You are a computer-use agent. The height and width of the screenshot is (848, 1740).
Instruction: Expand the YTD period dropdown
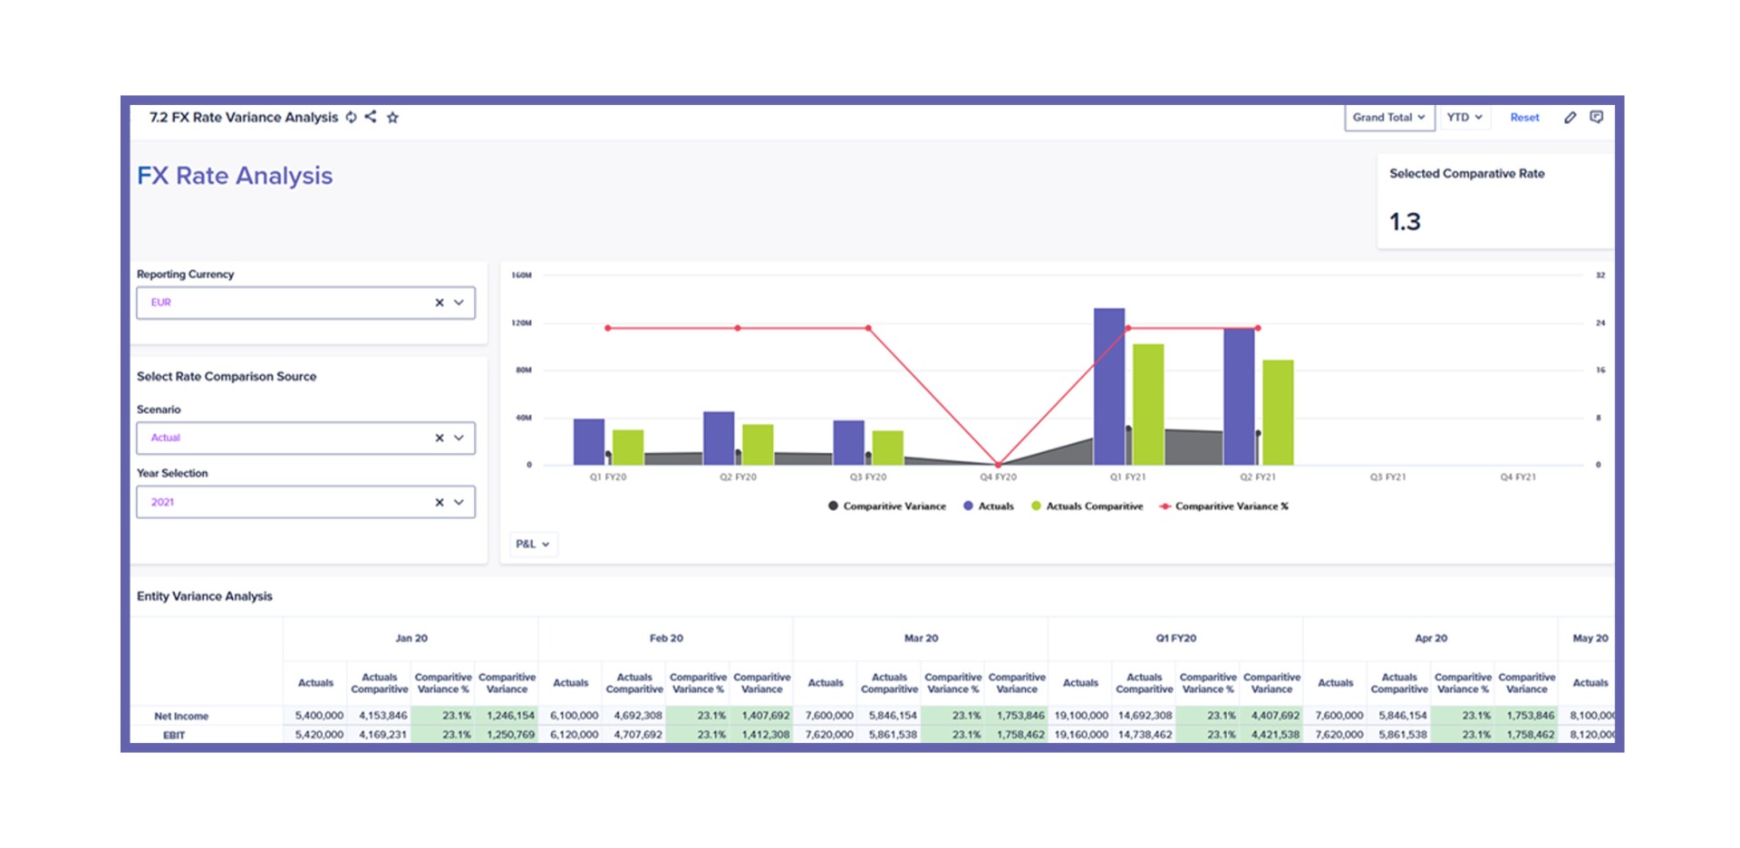coord(1464,118)
